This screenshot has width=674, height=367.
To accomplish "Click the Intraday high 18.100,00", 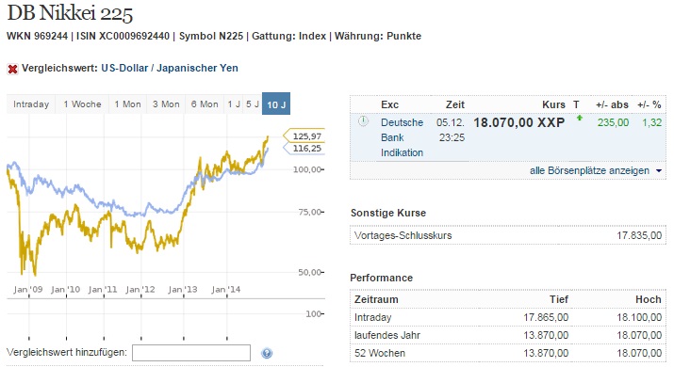I will [x=639, y=318].
